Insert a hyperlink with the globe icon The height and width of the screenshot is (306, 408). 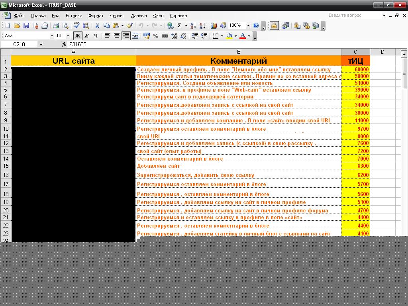coord(171,25)
